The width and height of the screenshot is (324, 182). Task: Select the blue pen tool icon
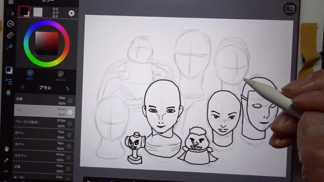tap(10, 46)
